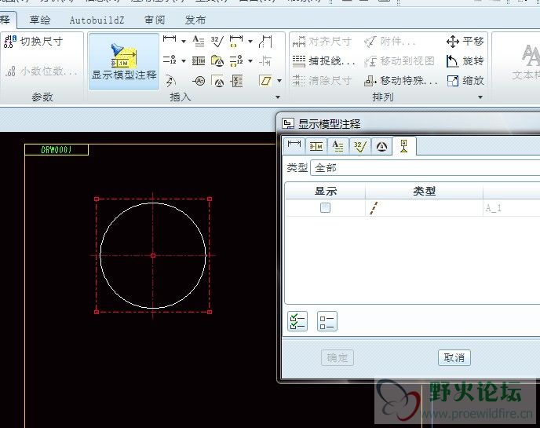Viewport: 540px width, 428px height.
Task: Click the circled-A datum target icon
Action: pyautogui.click(x=199, y=81)
